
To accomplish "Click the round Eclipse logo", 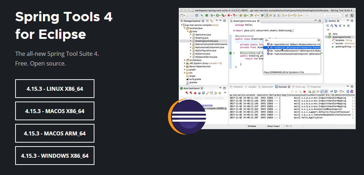I will tap(187, 117).
